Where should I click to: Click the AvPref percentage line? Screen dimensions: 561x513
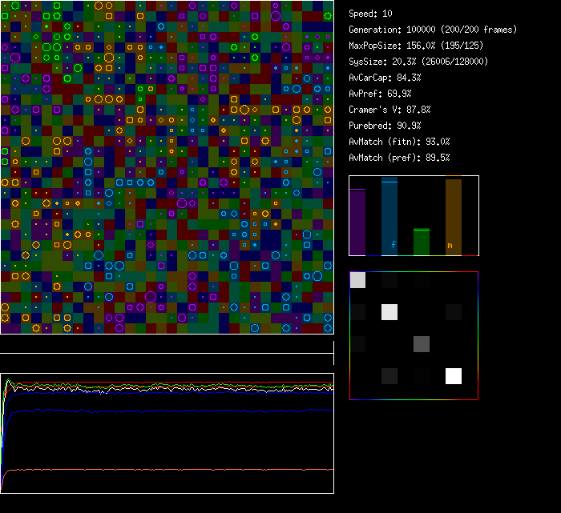(378, 94)
